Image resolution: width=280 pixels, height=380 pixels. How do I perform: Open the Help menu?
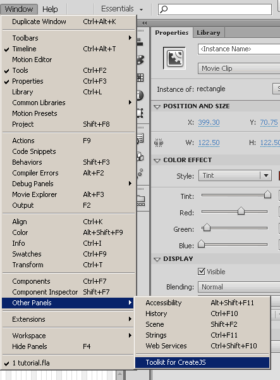(50, 9)
